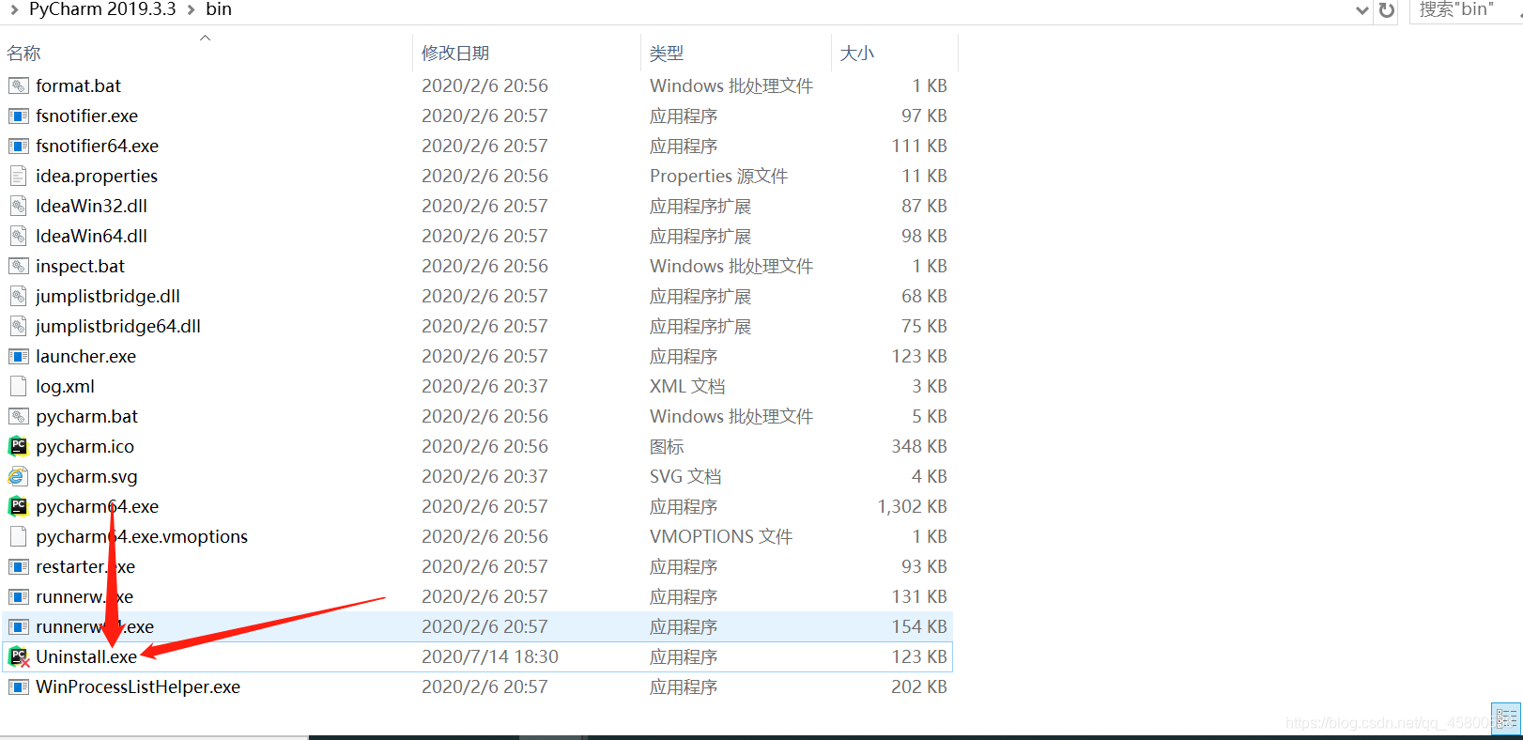Click the pycharm64.exe PyCharm icon

click(18, 506)
